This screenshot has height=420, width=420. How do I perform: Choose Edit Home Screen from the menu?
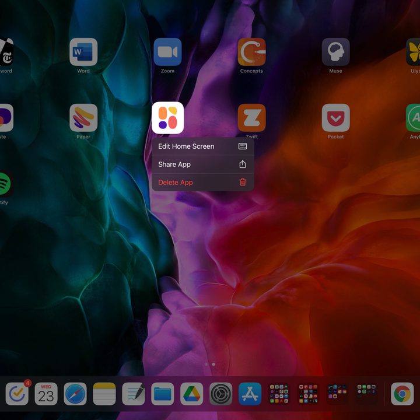coord(203,146)
